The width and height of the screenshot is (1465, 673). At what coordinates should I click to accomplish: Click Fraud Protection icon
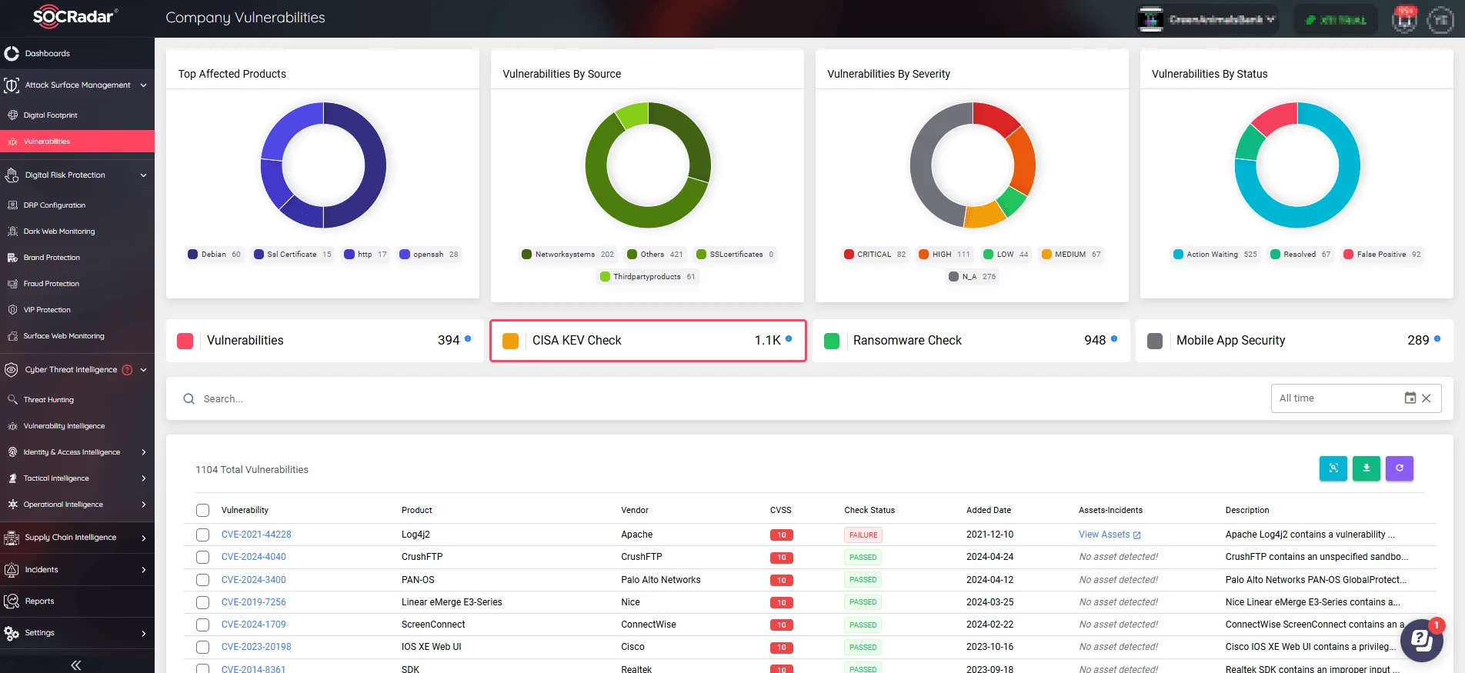[12, 284]
